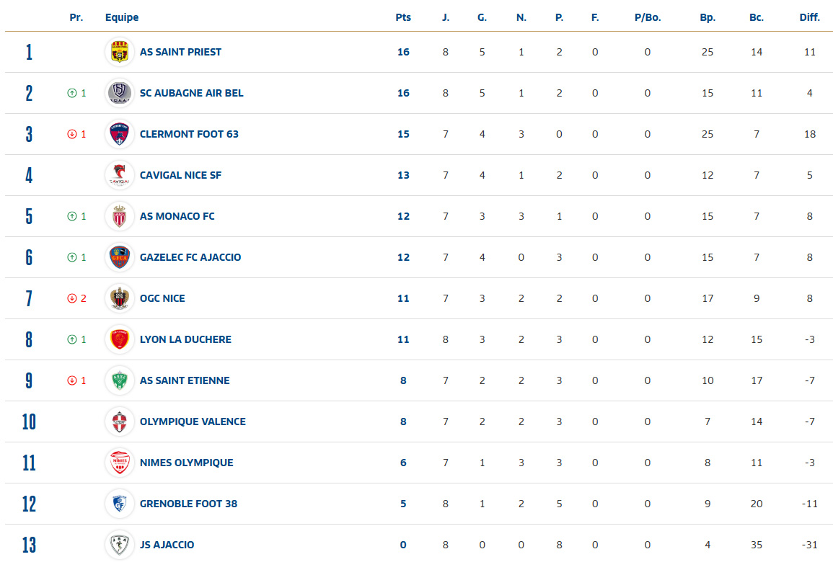
Task: Click the Lyon La Duchère logo
Action: pyautogui.click(x=119, y=339)
